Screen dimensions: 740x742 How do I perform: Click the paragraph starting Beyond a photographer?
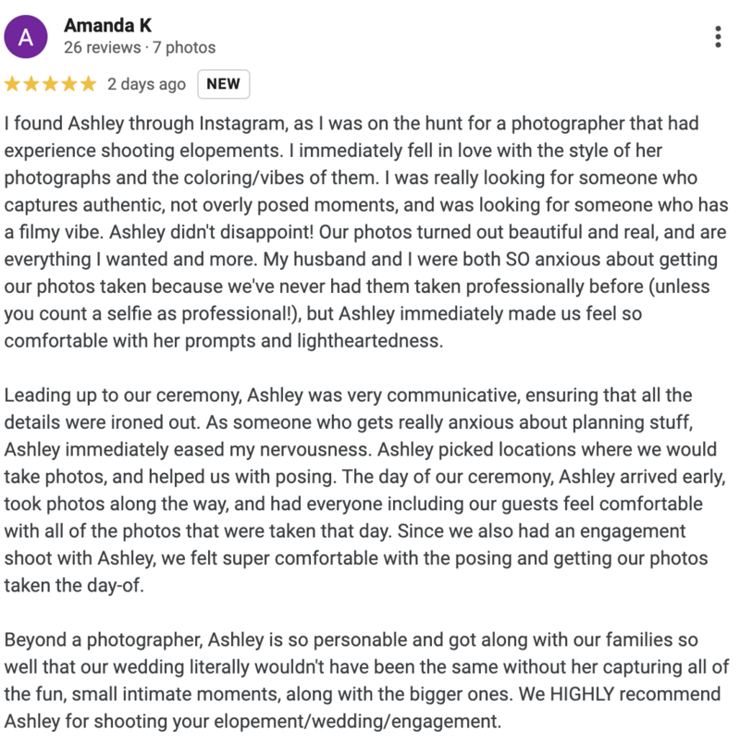point(366,680)
